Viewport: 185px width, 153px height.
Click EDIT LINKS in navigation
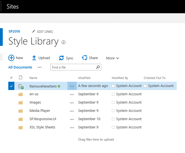45,32
